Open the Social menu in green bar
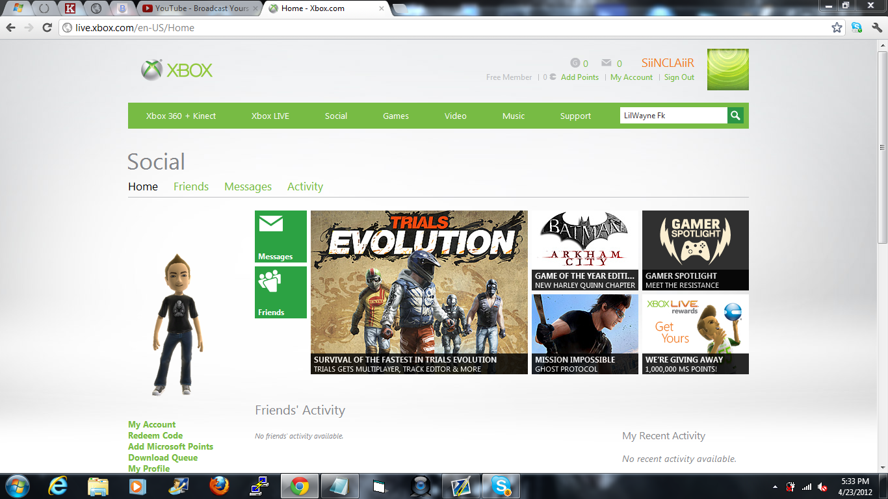Image resolution: width=888 pixels, height=499 pixels. (336, 116)
